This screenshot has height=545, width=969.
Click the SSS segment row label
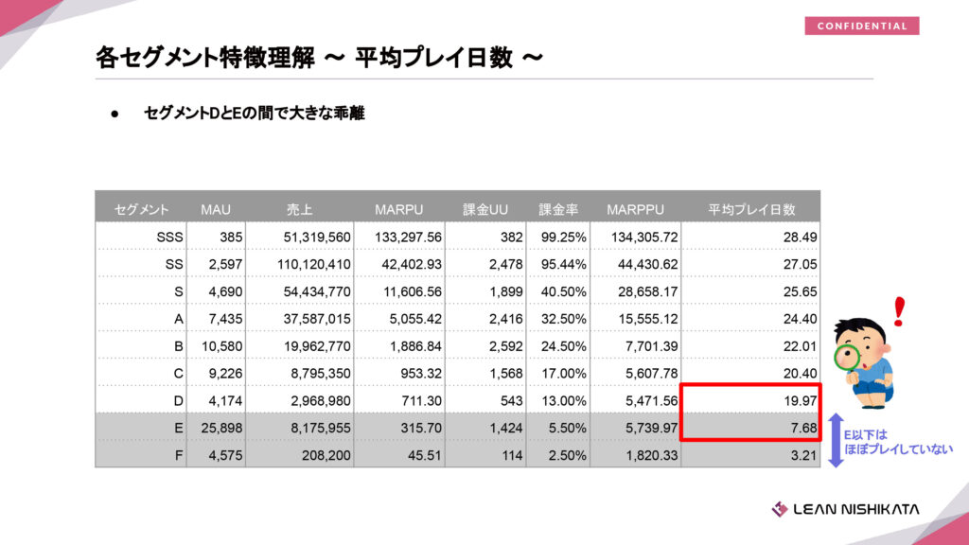(169, 237)
